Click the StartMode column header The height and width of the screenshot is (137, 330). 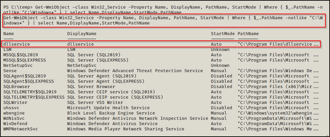click(223, 34)
